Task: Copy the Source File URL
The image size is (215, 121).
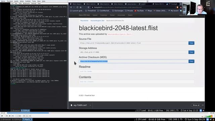Action: tap(191, 43)
